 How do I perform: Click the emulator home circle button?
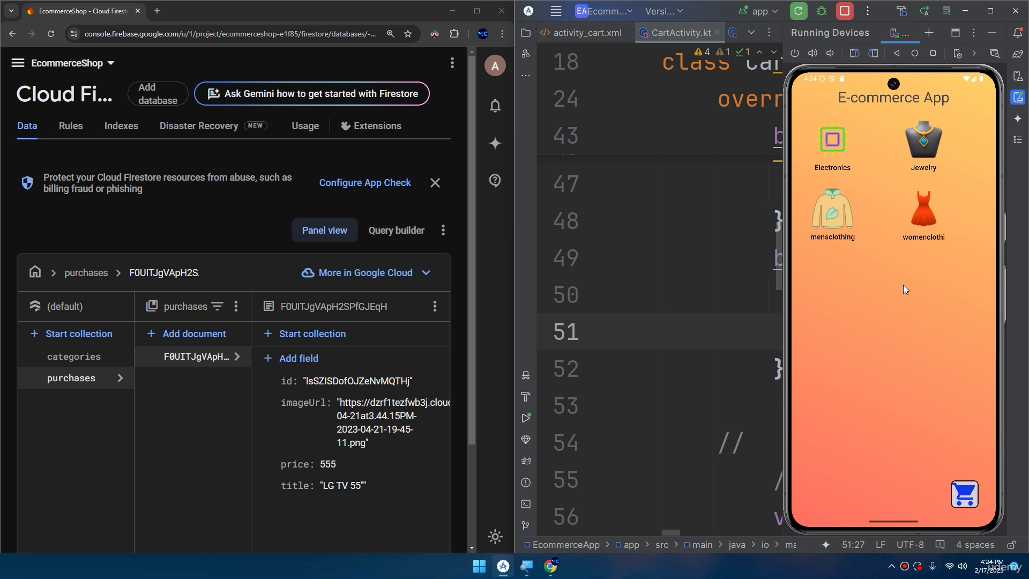915,53
